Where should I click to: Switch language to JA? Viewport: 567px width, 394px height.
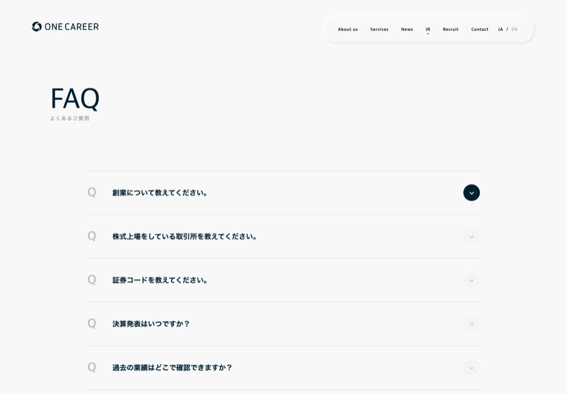click(501, 29)
